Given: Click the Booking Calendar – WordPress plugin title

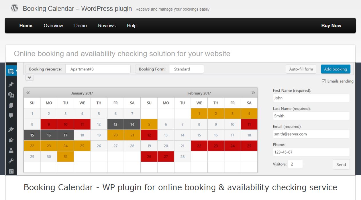Looking at the screenshot, I should point(77,9).
